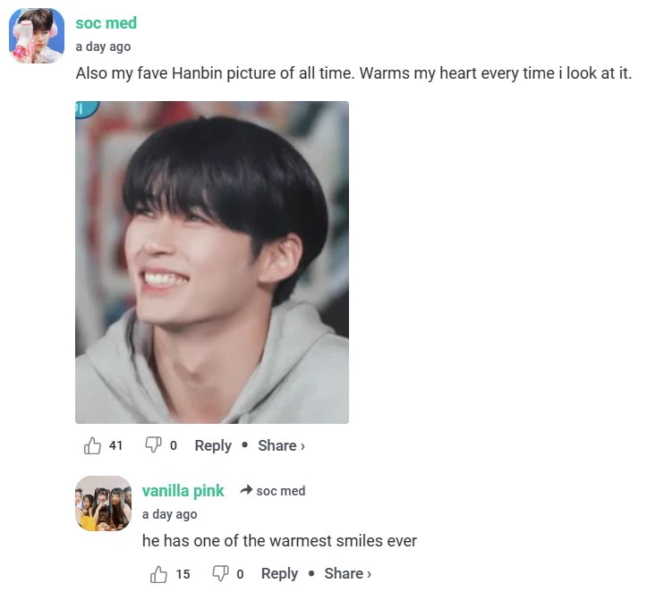
Task: Like soc med's comment with thumbs up
Action: 92,445
